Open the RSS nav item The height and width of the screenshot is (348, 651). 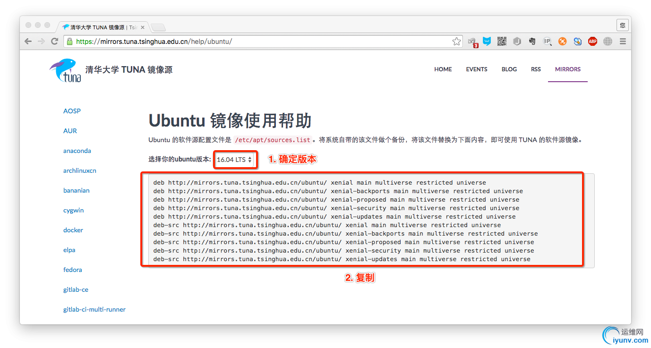click(x=536, y=69)
